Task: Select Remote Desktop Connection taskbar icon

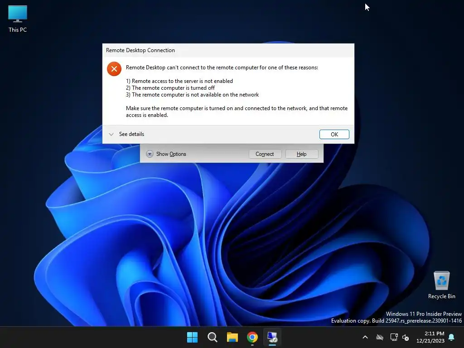Action: pyautogui.click(x=272, y=337)
